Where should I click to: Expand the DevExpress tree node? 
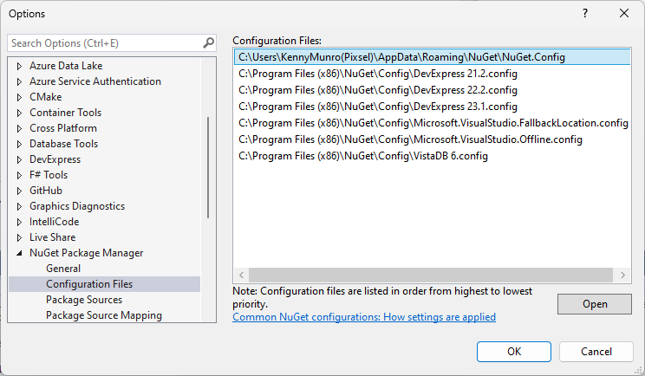click(x=20, y=159)
